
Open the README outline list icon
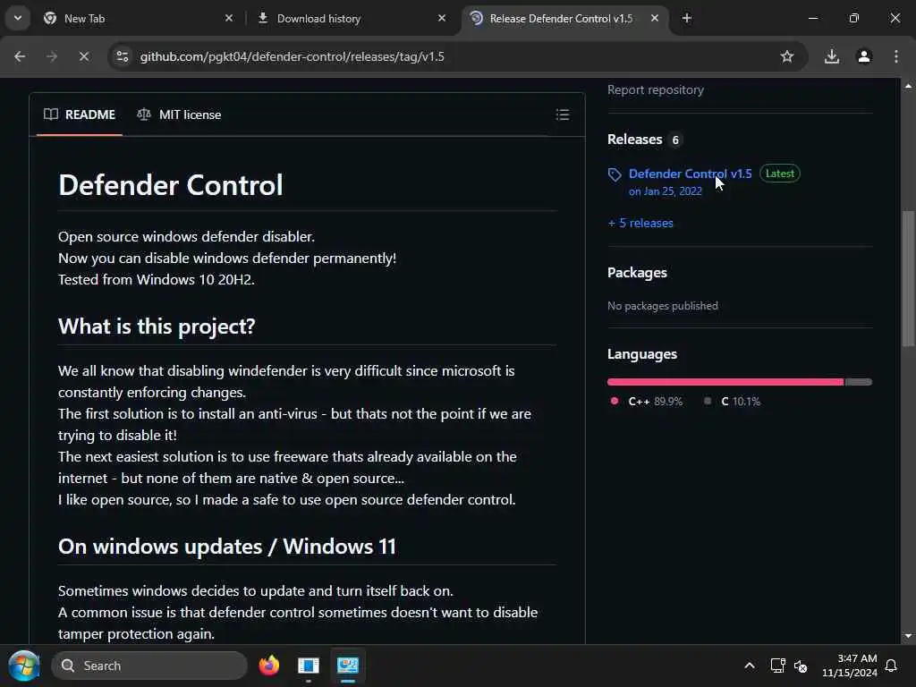point(563,114)
